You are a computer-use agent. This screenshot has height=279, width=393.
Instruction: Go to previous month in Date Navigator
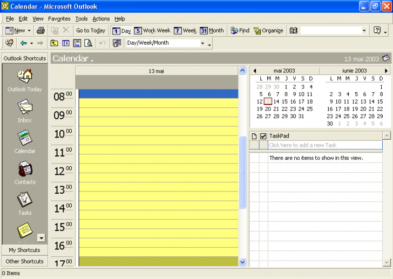tap(255, 71)
